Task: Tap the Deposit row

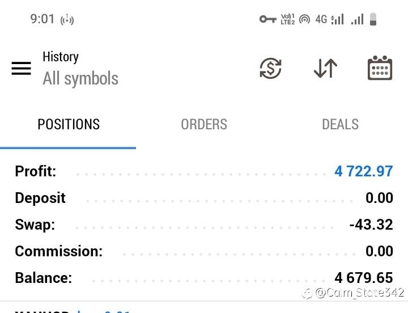Action: pyautogui.click(x=204, y=198)
